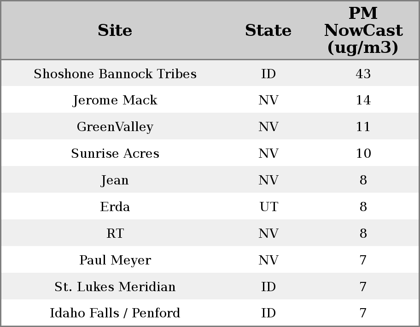Select the Erda site entry

[x=115, y=207]
